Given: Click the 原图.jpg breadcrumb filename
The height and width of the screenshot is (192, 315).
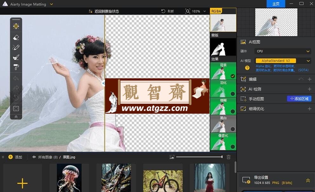Looking at the screenshot, I should click(69, 157).
